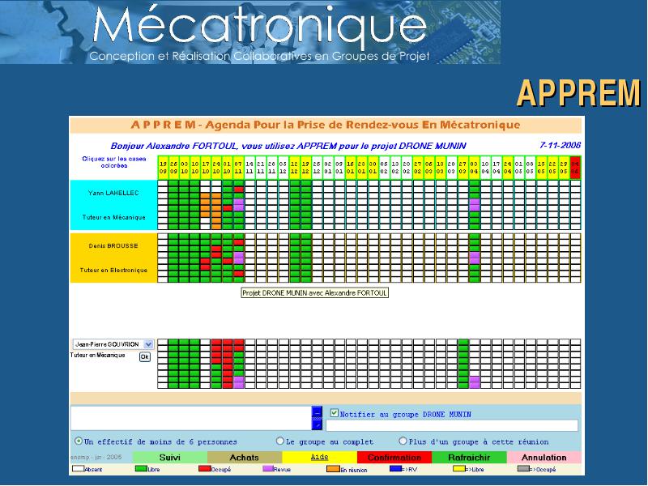Select the 07/11 date column header
Screen dimensions: 648x486
click(238, 168)
